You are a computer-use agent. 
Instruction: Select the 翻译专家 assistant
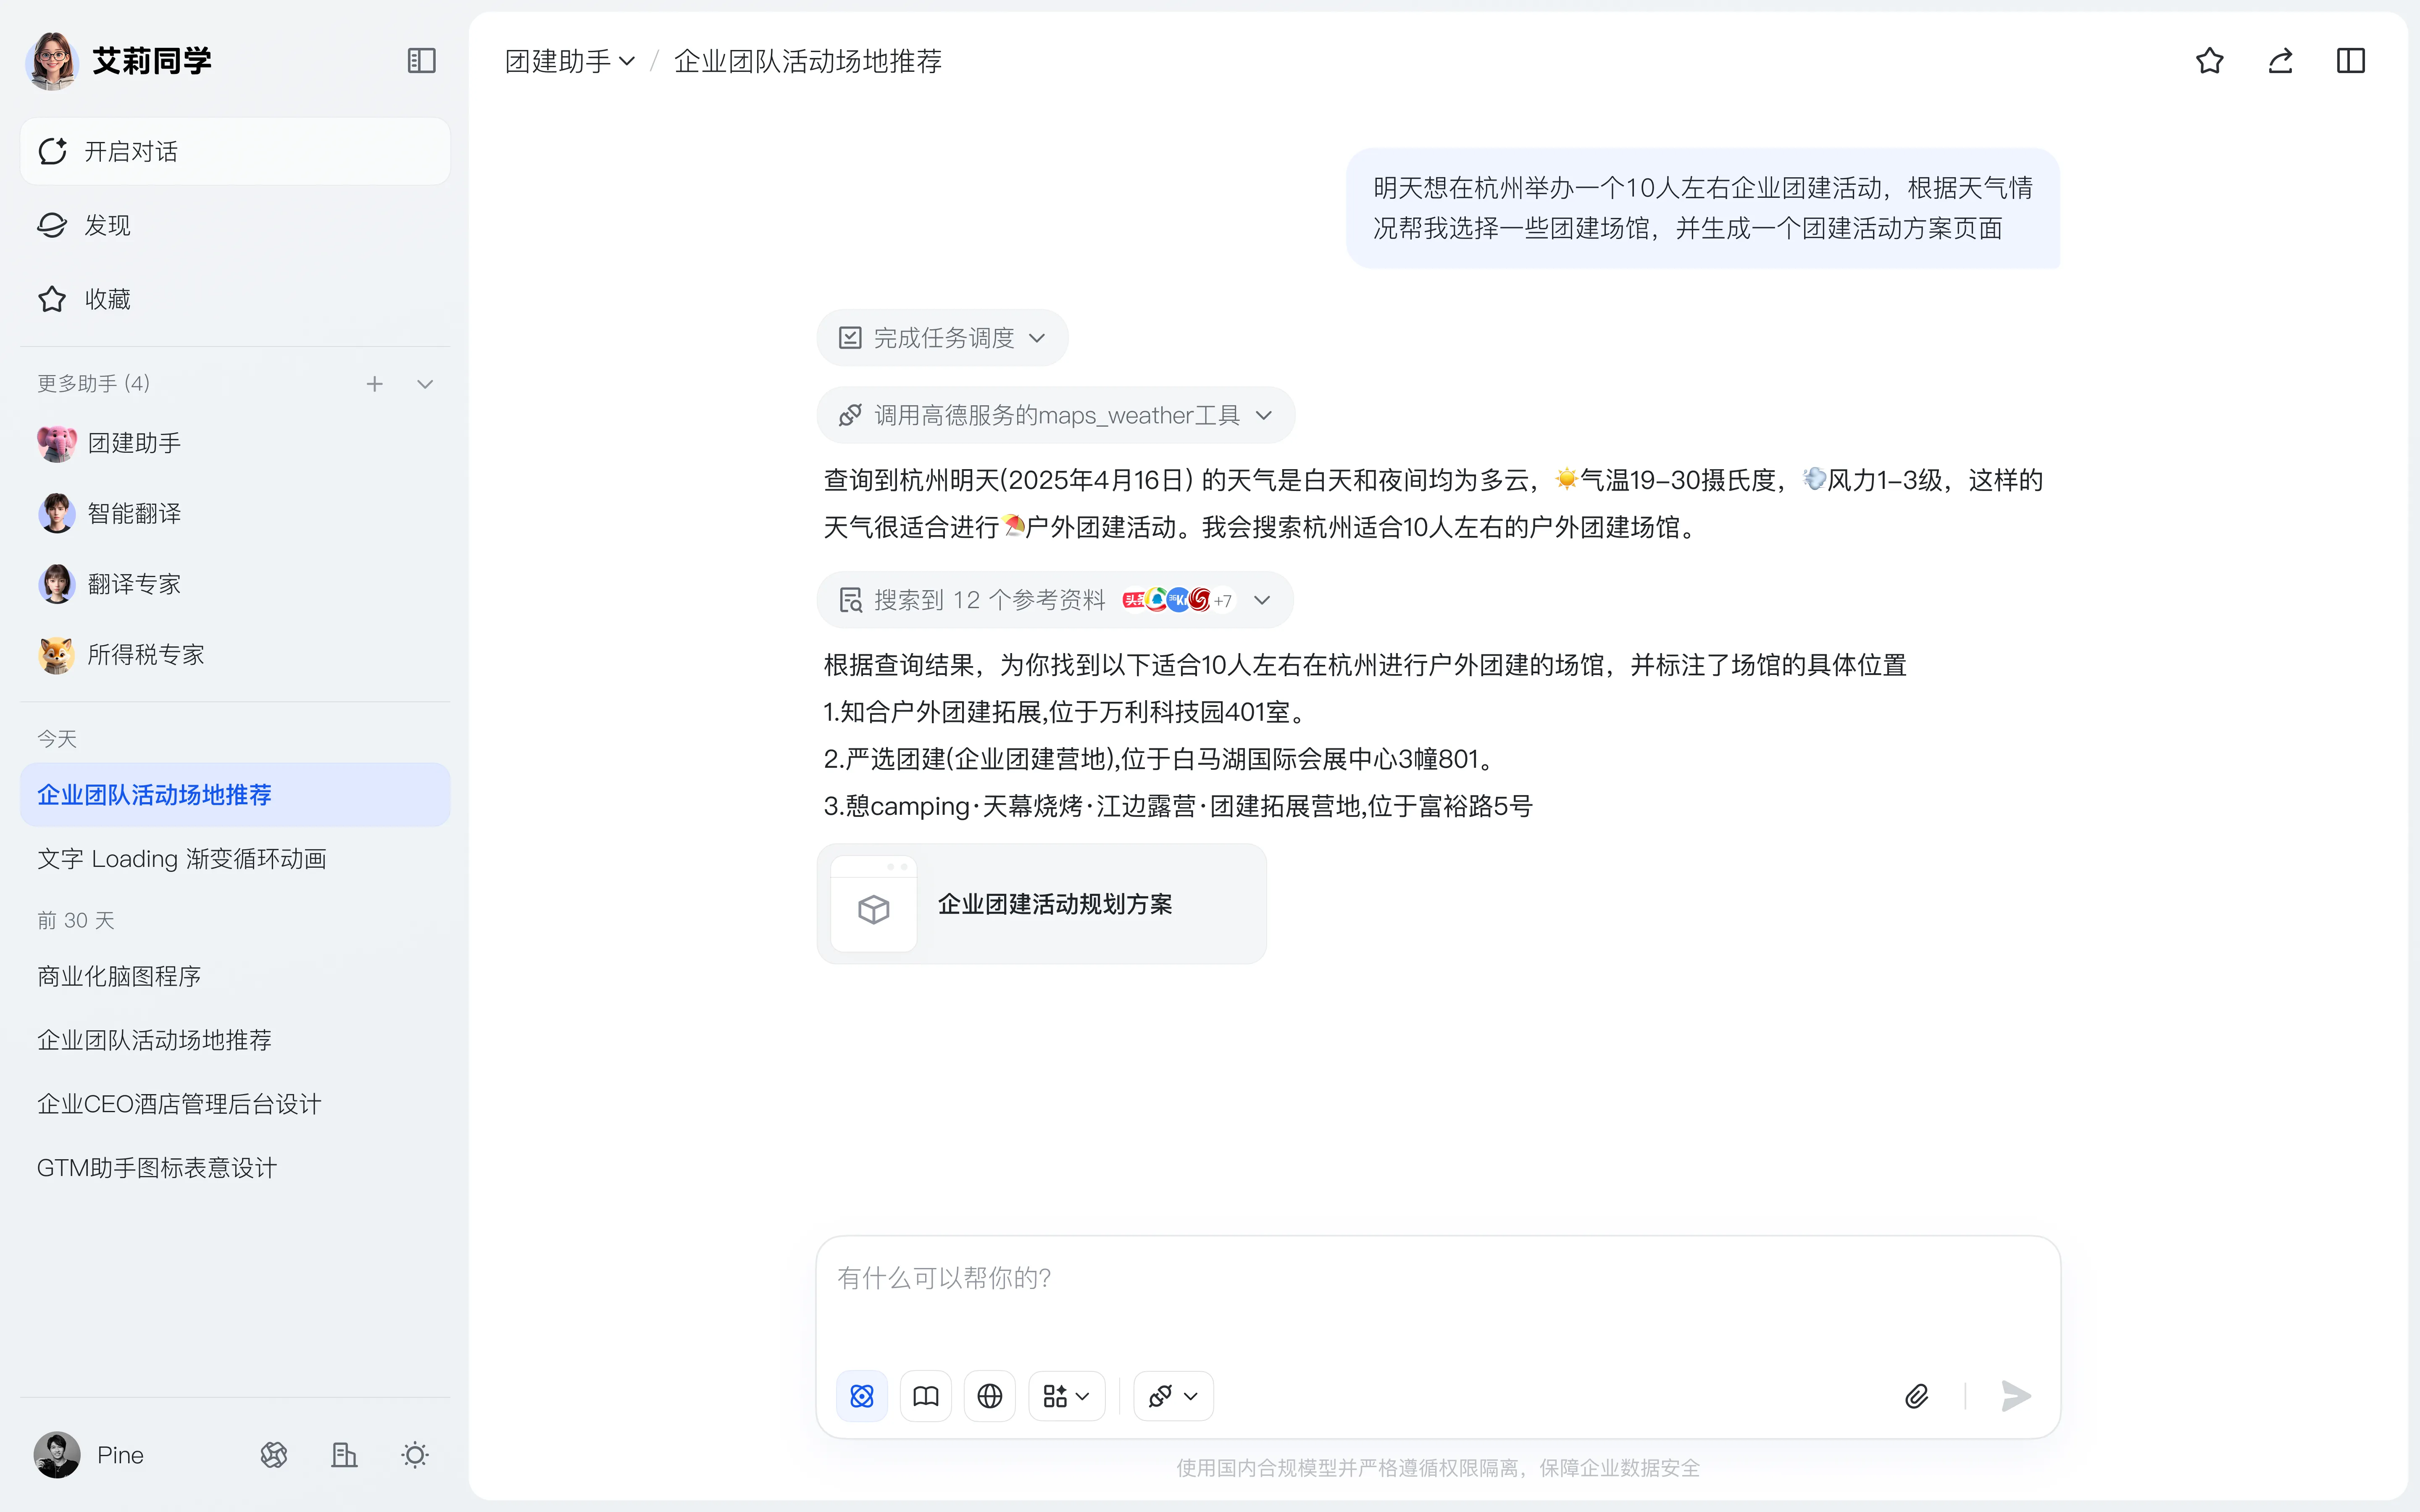(x=235, y=584)
